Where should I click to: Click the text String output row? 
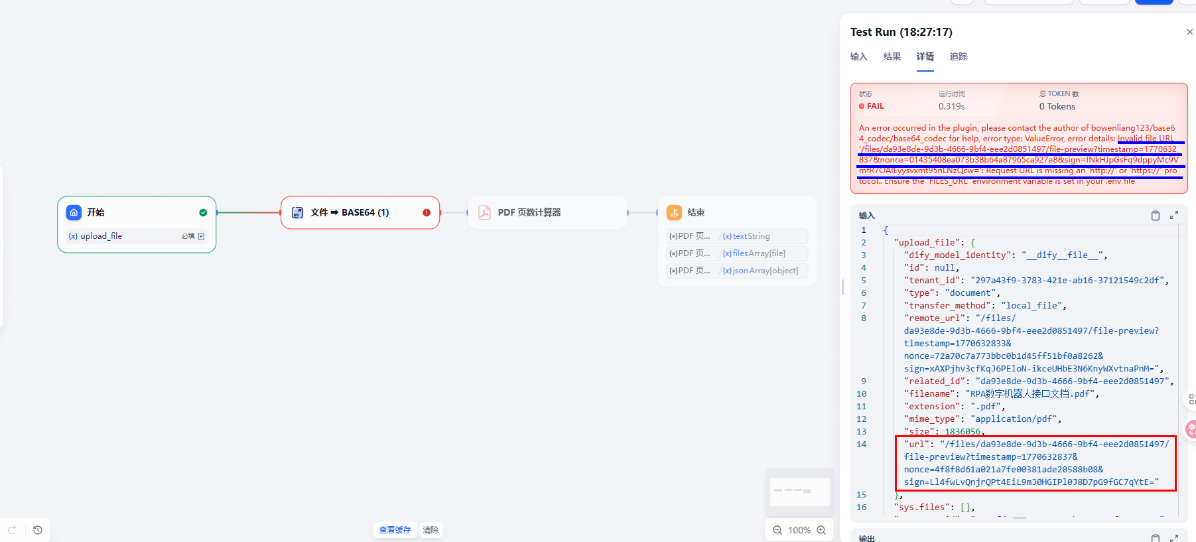[x=737, y=236]
